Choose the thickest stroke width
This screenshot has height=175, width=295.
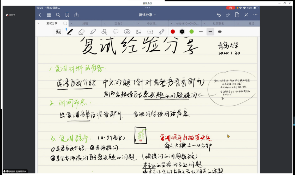(220, 32)
